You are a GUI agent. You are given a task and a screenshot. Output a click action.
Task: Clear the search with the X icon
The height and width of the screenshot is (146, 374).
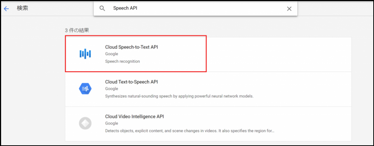tap(289, 9)
